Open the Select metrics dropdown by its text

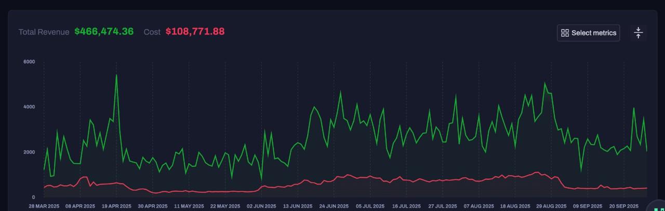click(594, 33)
